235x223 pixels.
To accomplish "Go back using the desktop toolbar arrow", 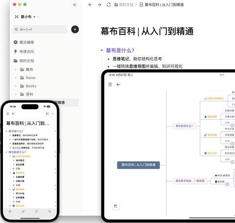I will pos(90,5).
